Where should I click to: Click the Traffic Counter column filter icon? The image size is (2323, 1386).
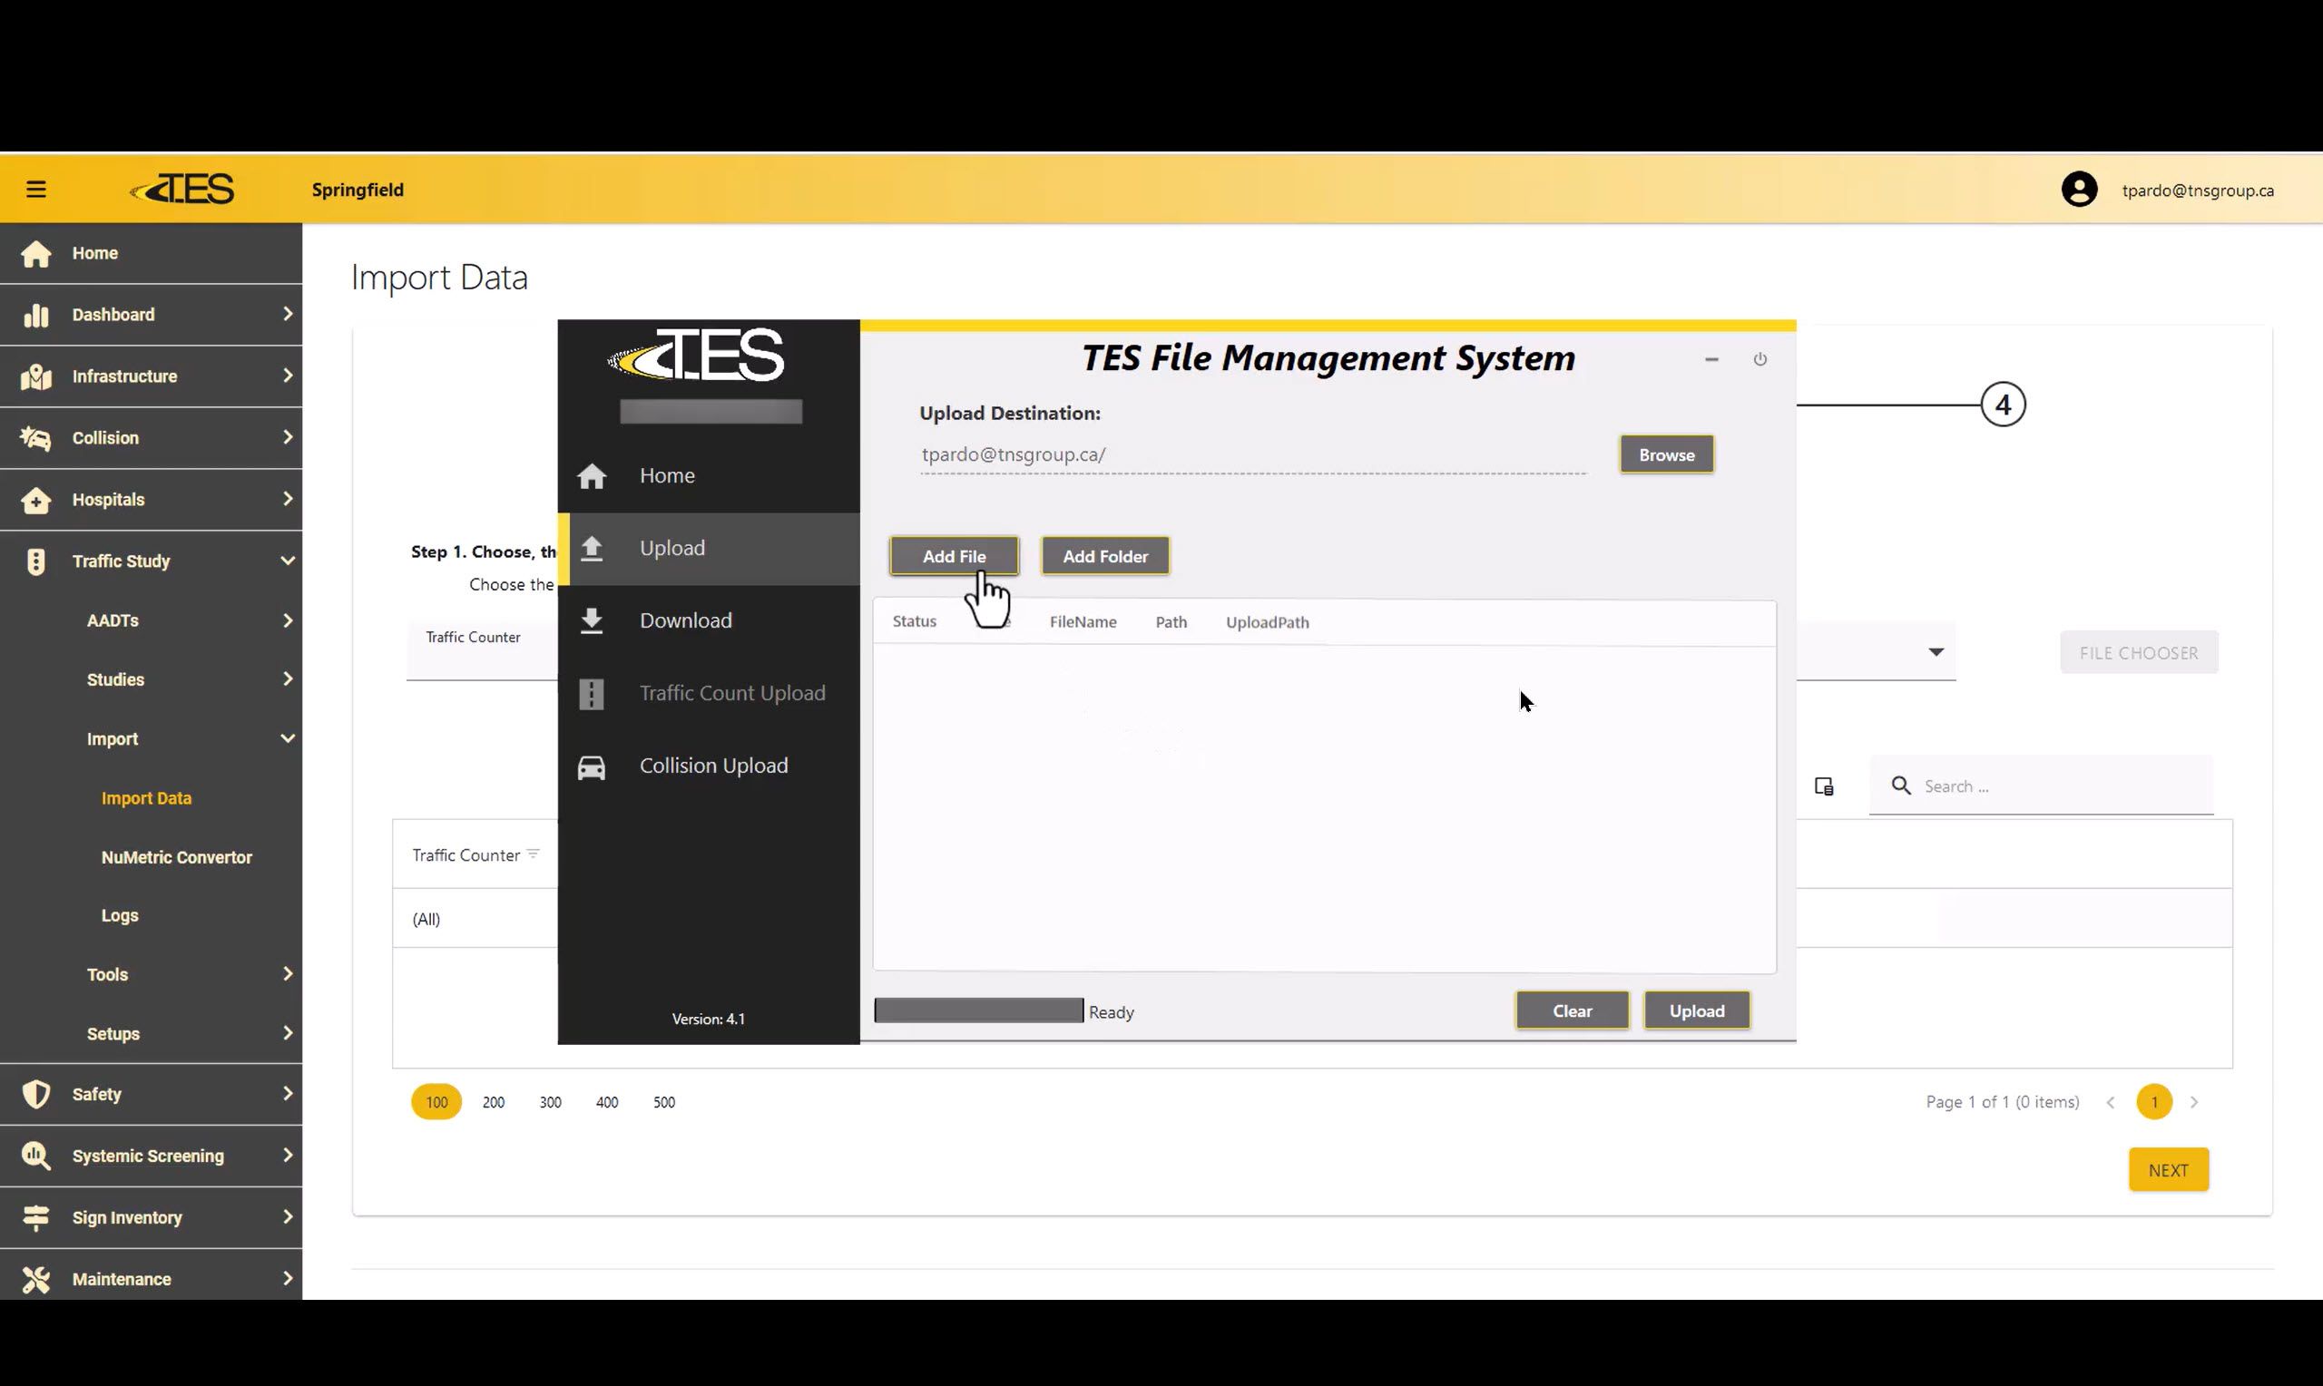coord(534,854)
